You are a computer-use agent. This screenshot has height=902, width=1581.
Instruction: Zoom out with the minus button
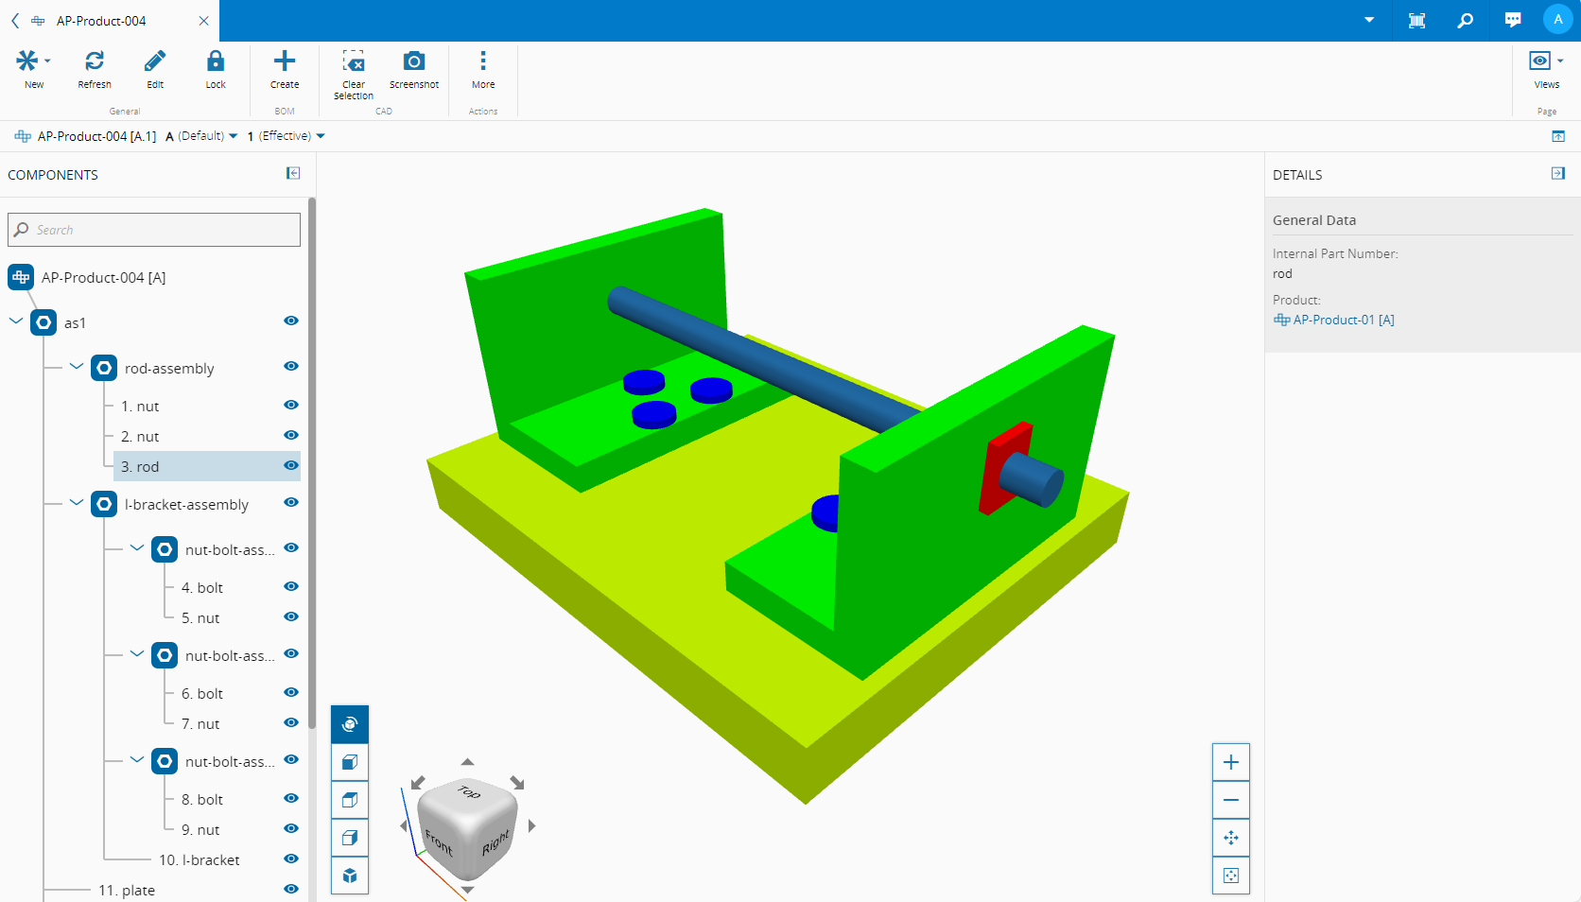click(1231, 800)
